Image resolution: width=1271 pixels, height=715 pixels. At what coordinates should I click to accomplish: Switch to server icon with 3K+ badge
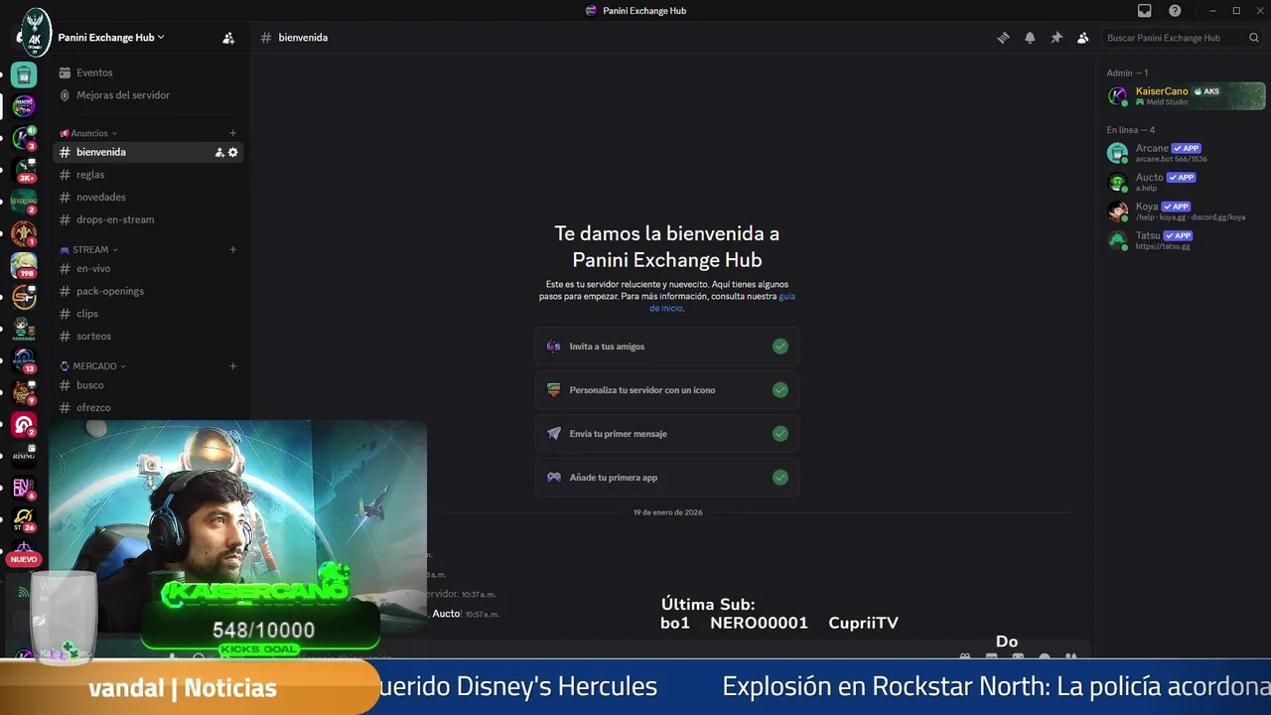point(24,171)
